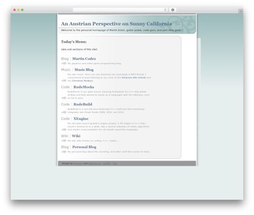
Task: Open the RudeBuild project link
Action: (83, 104)
